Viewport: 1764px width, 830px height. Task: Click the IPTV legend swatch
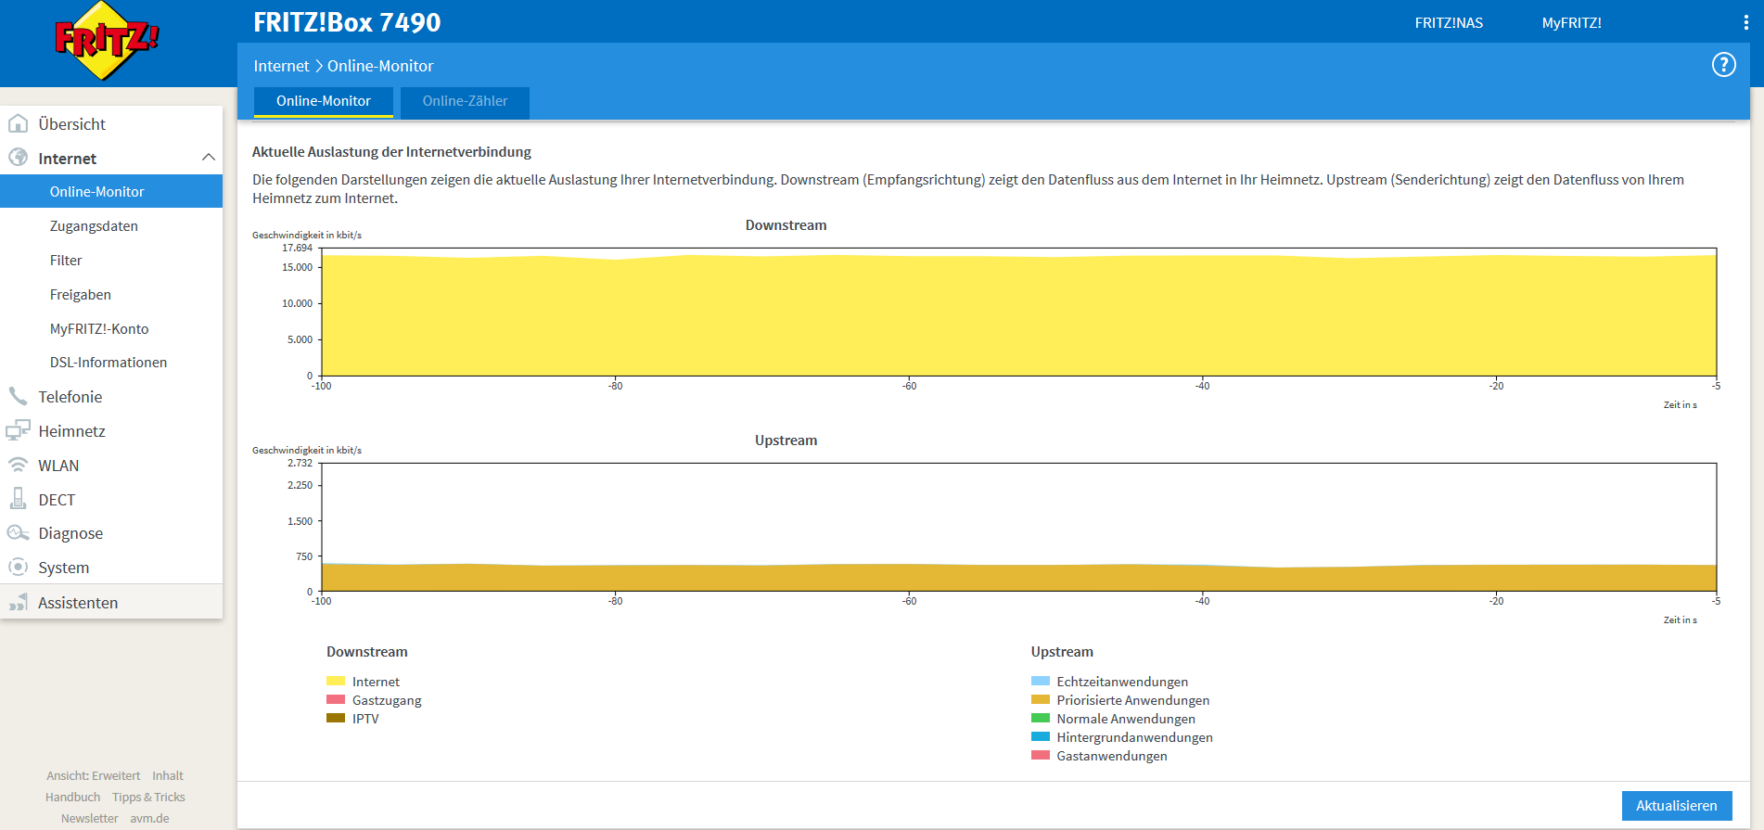(x=336, y=719)
